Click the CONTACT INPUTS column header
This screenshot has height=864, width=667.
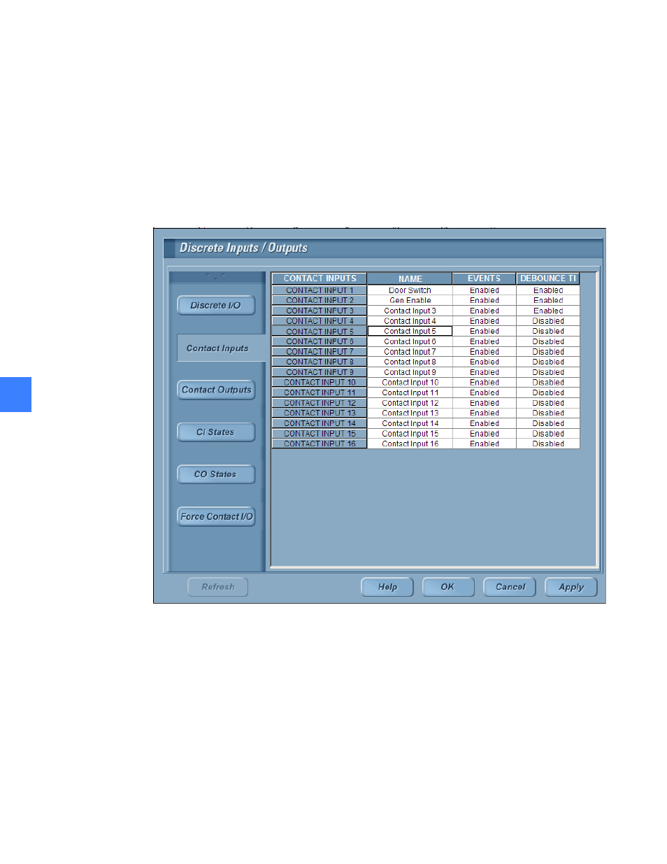320,278
